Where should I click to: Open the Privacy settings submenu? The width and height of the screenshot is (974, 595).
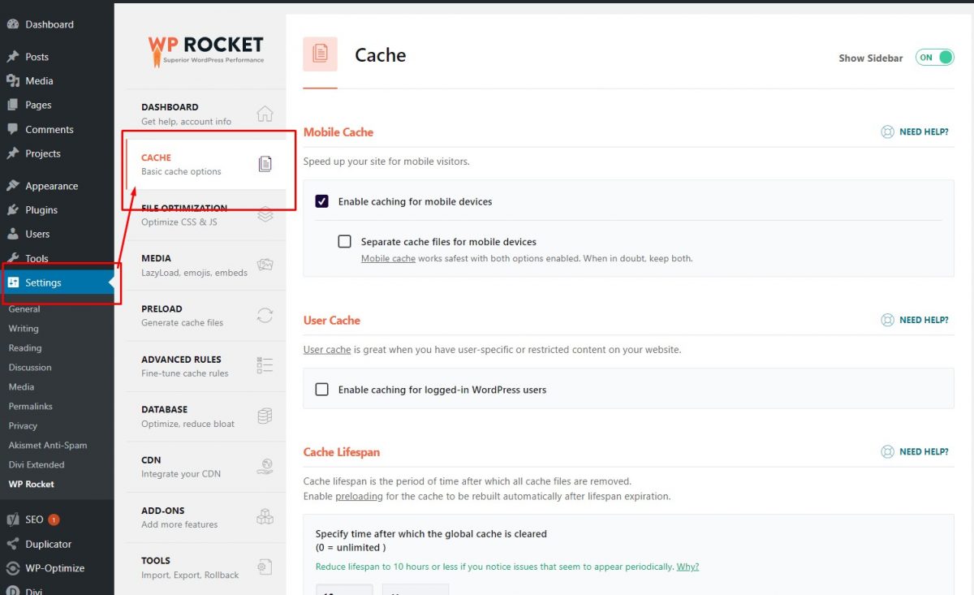pos(23,425)
